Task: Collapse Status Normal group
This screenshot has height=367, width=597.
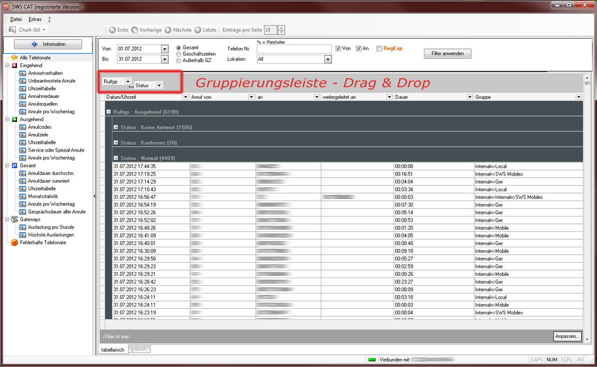Action: click(x=116, y=158)
